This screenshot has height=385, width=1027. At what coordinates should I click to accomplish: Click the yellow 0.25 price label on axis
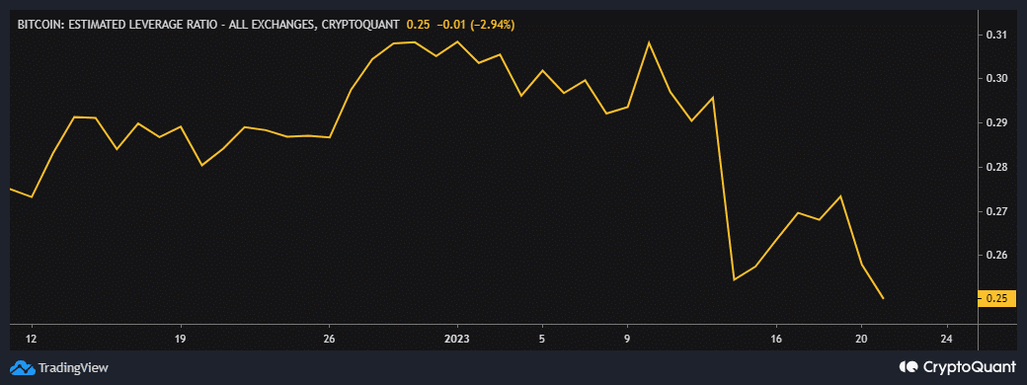[x=996, y=298]
